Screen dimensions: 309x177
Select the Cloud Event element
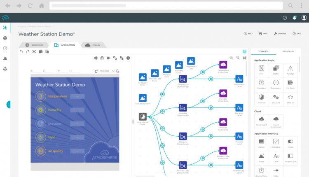point(261,121)
